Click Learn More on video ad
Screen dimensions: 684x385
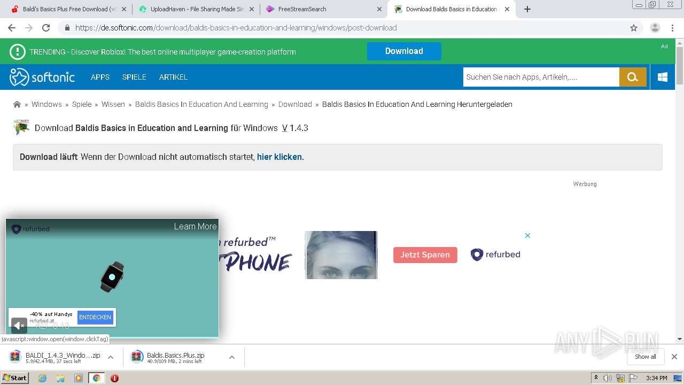coord(195,226)
